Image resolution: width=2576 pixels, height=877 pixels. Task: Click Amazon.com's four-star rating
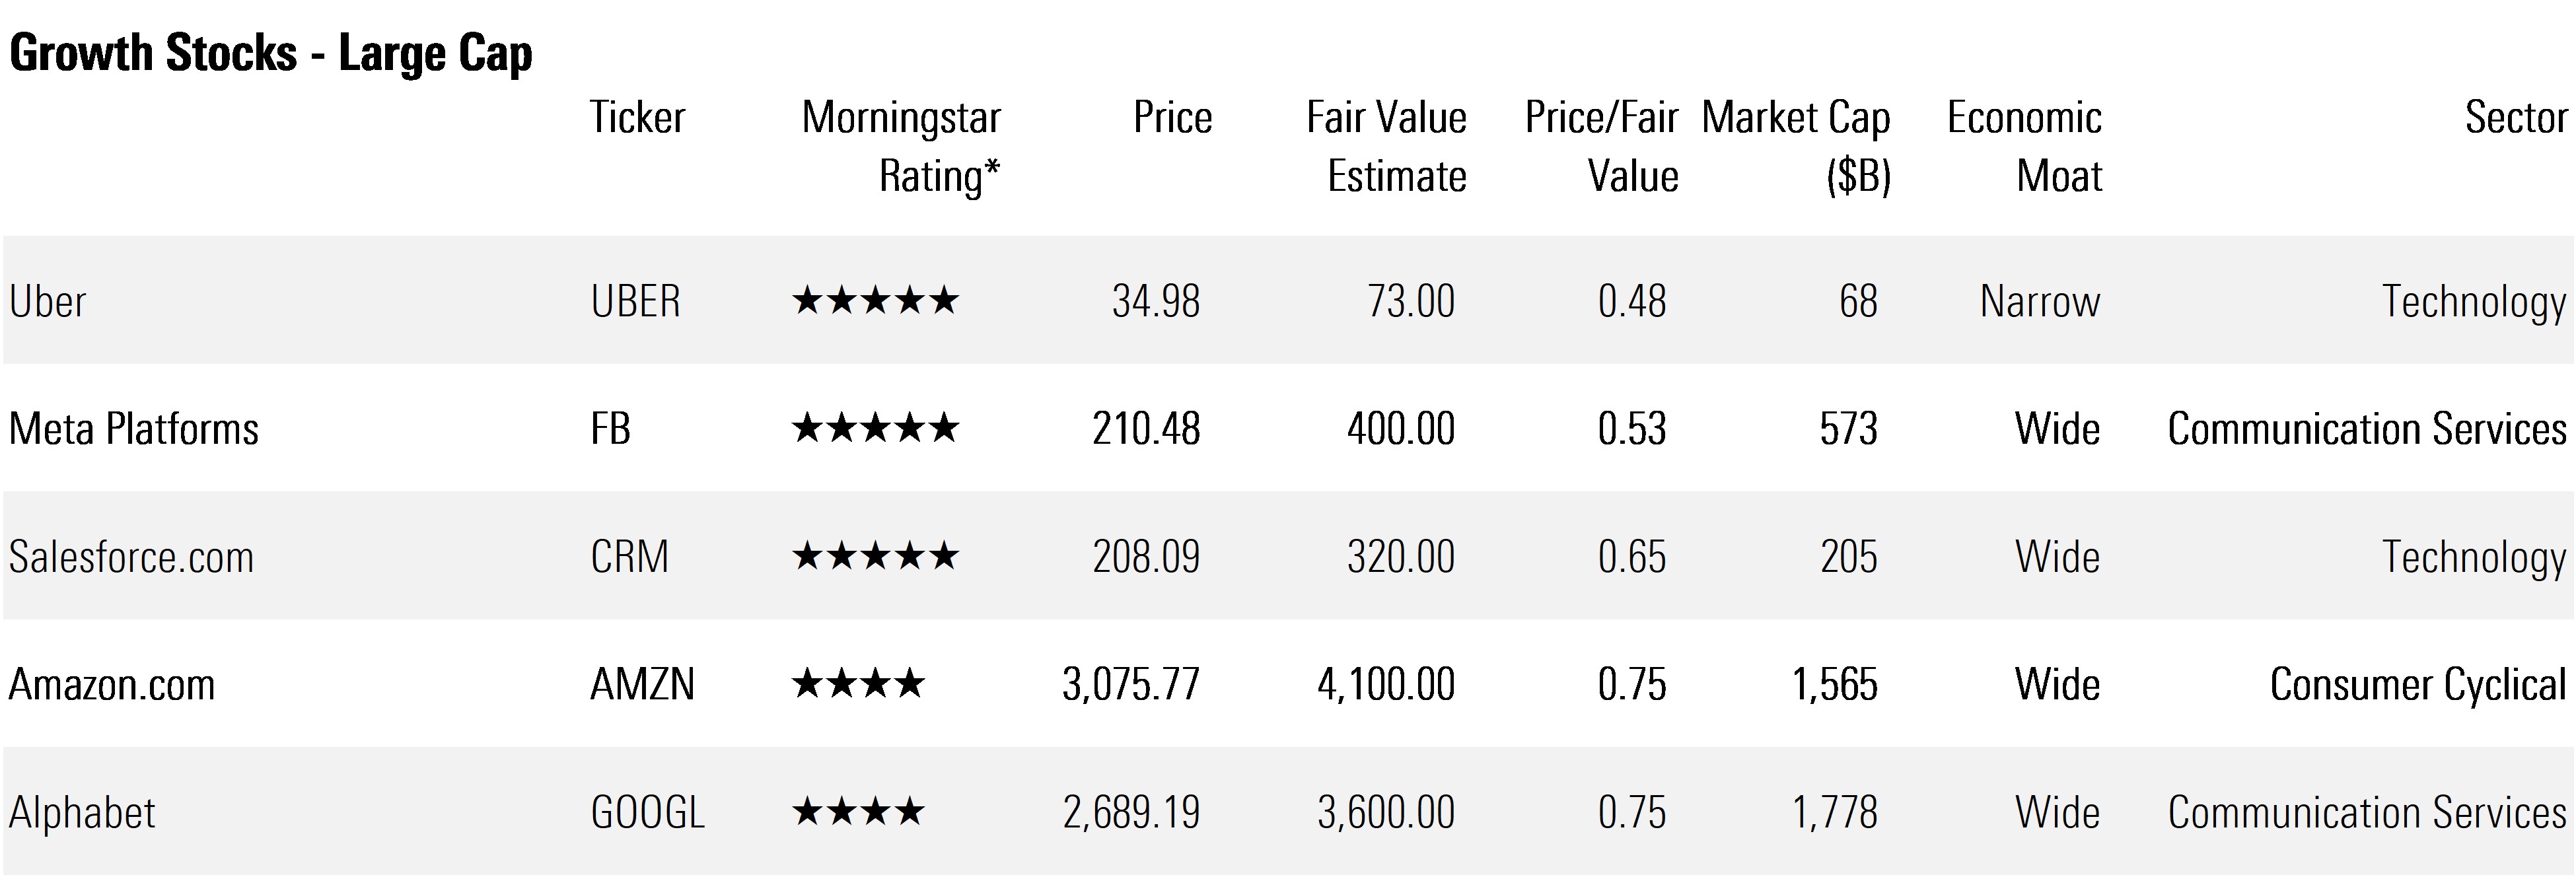point(858,684)
